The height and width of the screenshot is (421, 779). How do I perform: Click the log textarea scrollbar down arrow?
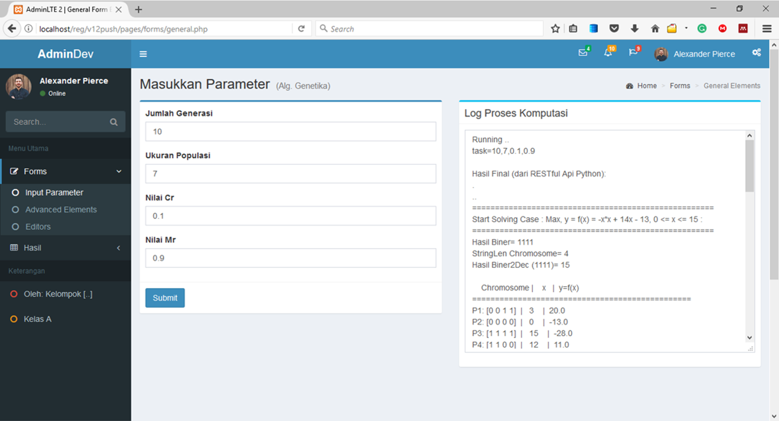pyautogui.click(x=749, y=338)
